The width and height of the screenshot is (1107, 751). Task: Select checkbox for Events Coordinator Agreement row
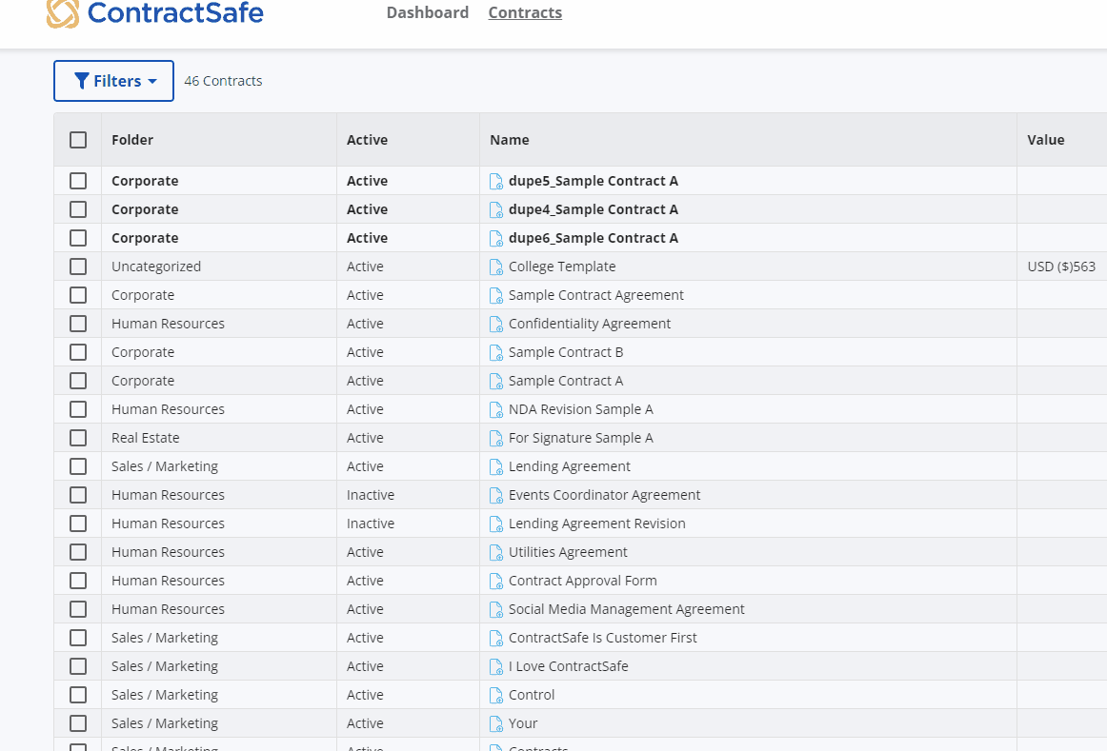tap(78, 495)
